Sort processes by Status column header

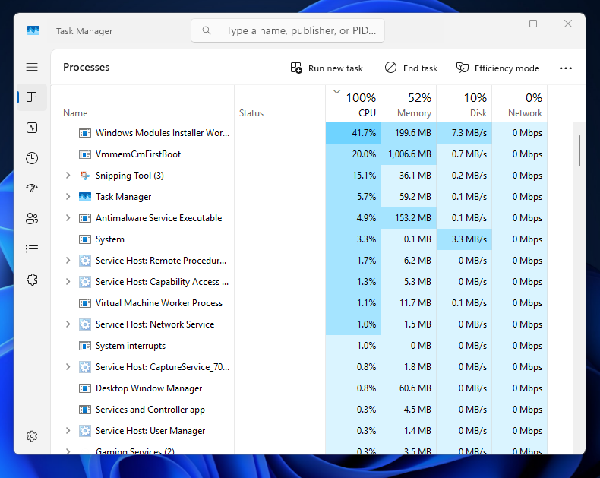(280, 104)
